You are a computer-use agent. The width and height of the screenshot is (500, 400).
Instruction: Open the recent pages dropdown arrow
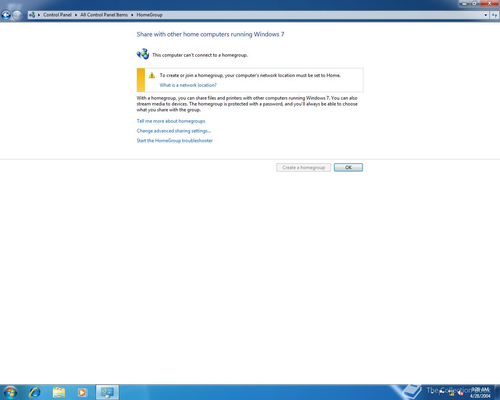25,15
